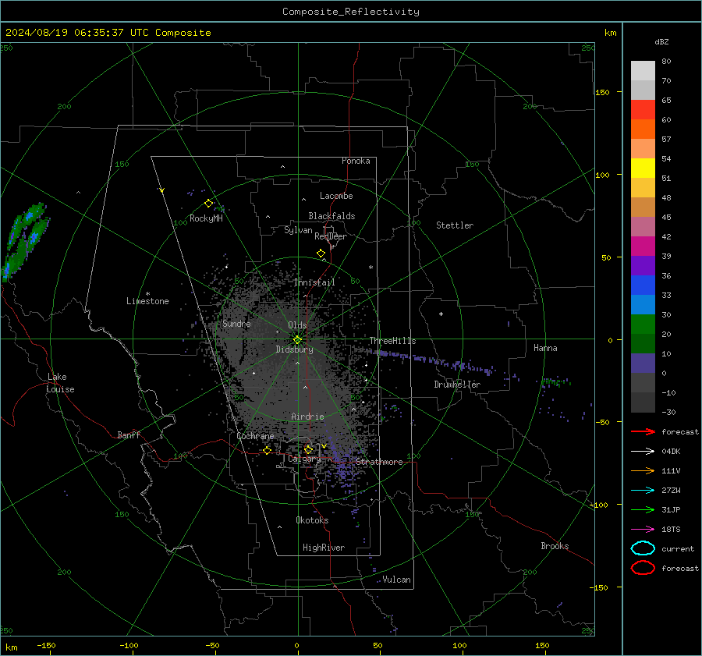
Task: Pick the magenta swatch below 42
Action: tap(643, 246)
